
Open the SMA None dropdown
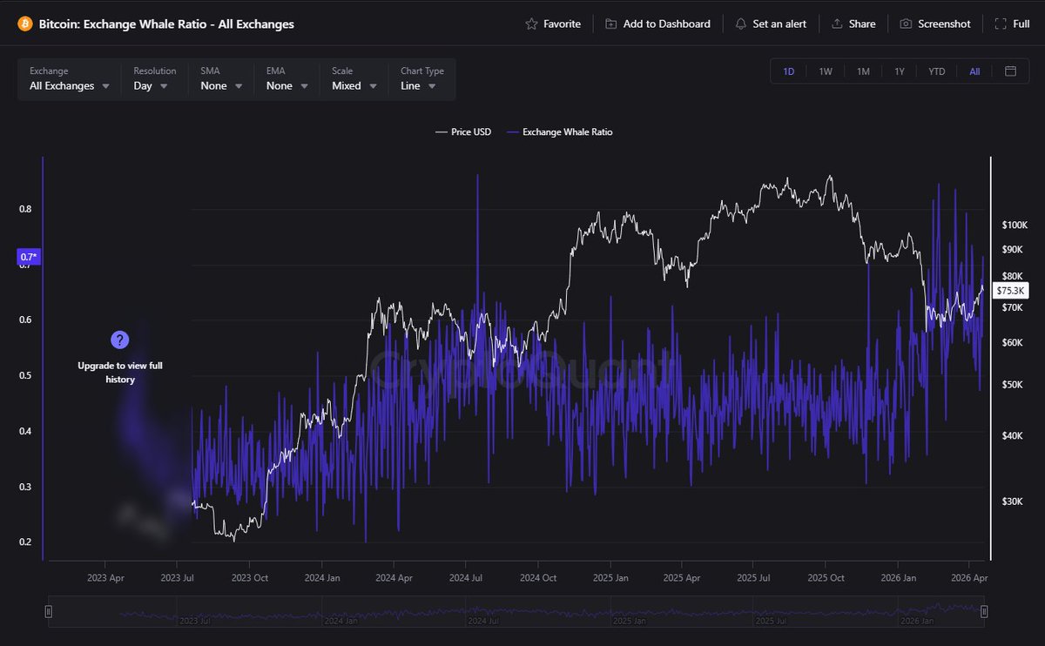coord(222,79)
